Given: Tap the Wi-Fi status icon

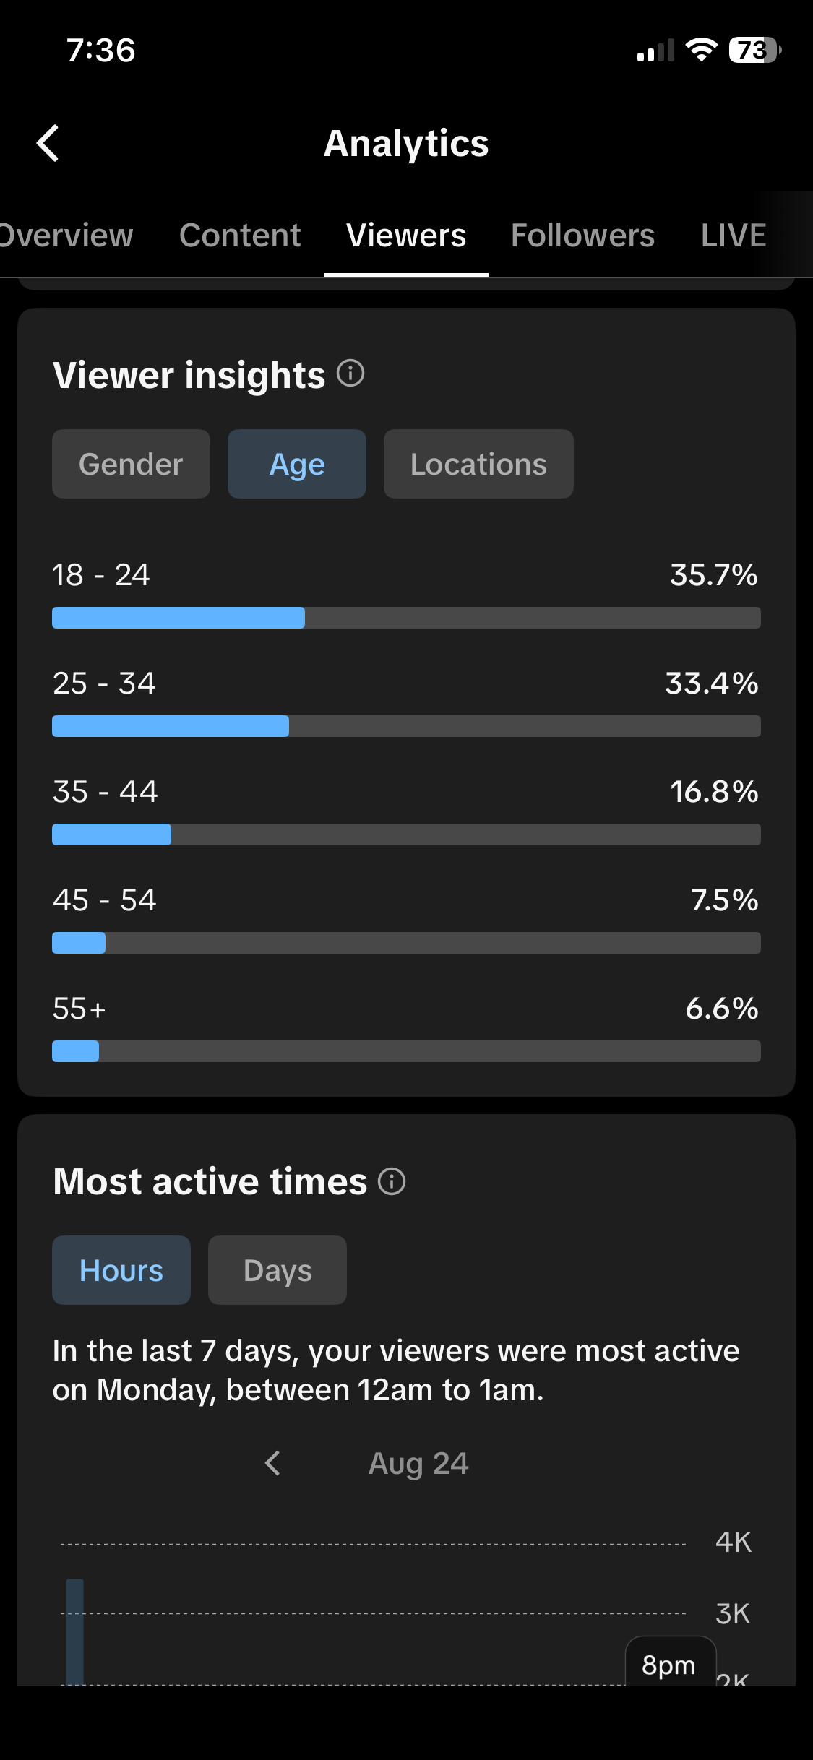Looking at the screenshot, I should [x=701, y=50].
